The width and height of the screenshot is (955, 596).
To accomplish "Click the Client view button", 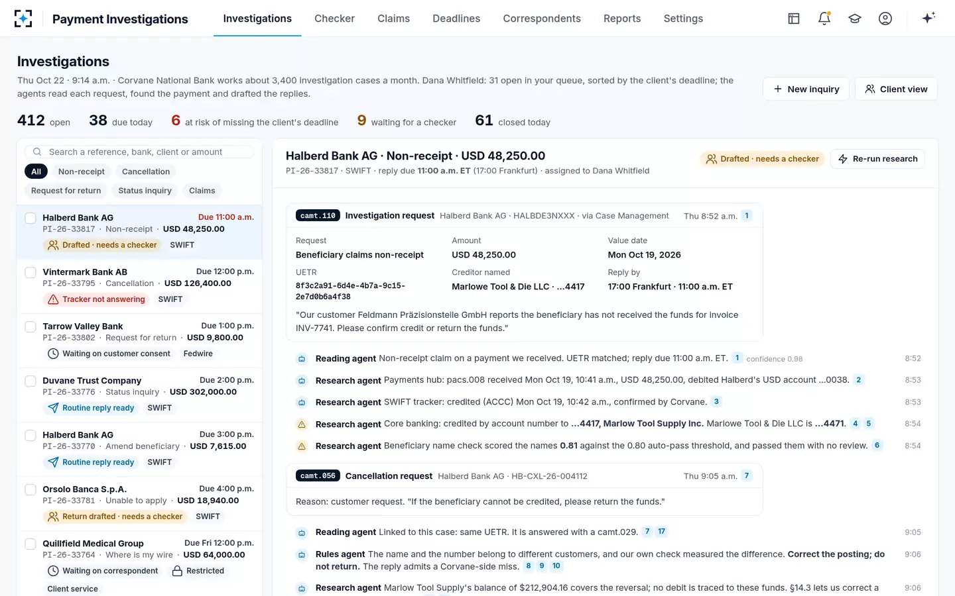I will 896,89.
